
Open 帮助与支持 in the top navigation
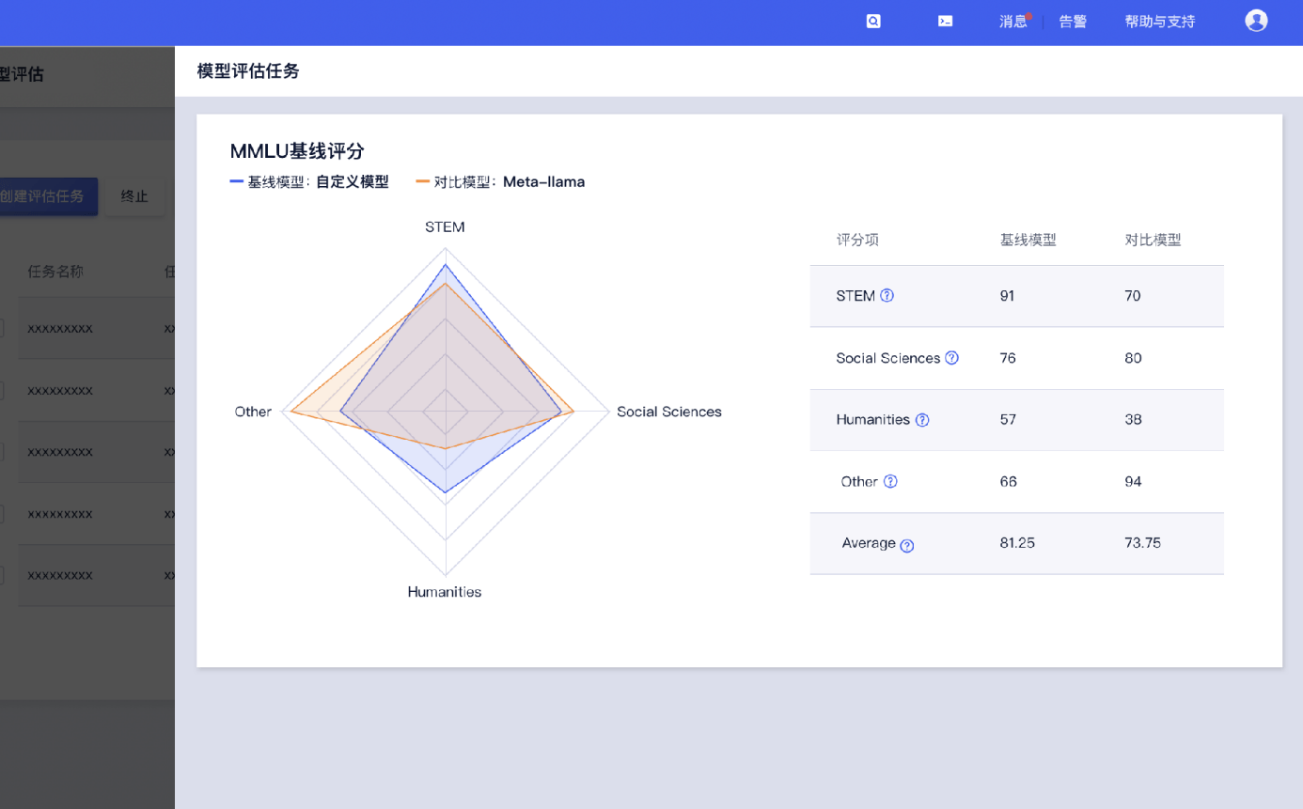(x=1159, y=21)
